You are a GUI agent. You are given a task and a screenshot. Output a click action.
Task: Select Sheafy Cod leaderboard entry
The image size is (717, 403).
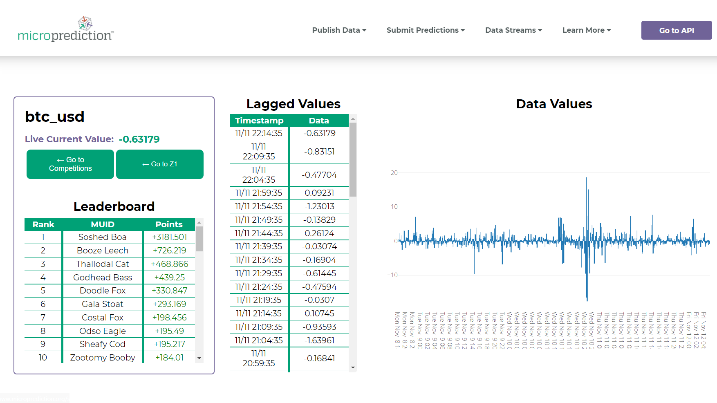coord(103,344)
